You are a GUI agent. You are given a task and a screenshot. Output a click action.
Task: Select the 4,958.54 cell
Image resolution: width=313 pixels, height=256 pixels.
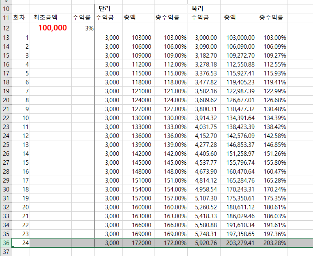click(204, 189)
